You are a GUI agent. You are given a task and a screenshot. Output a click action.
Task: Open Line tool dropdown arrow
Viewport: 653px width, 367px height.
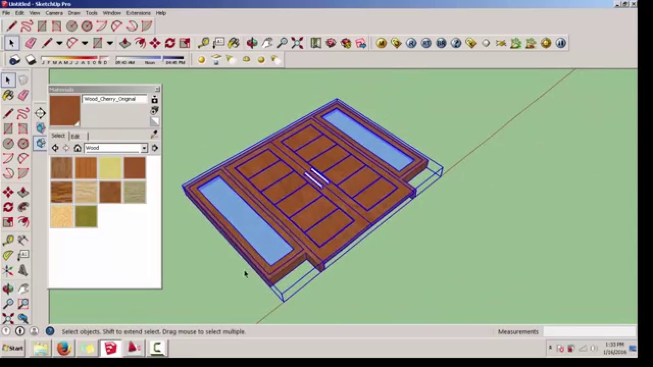59,43
